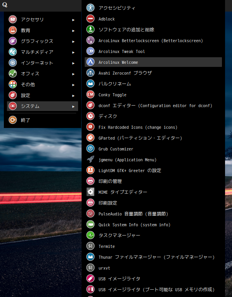Click the MIME タイプエディター gear icon
The width and height of the screenshot is (232, 297).
point(90,192)
